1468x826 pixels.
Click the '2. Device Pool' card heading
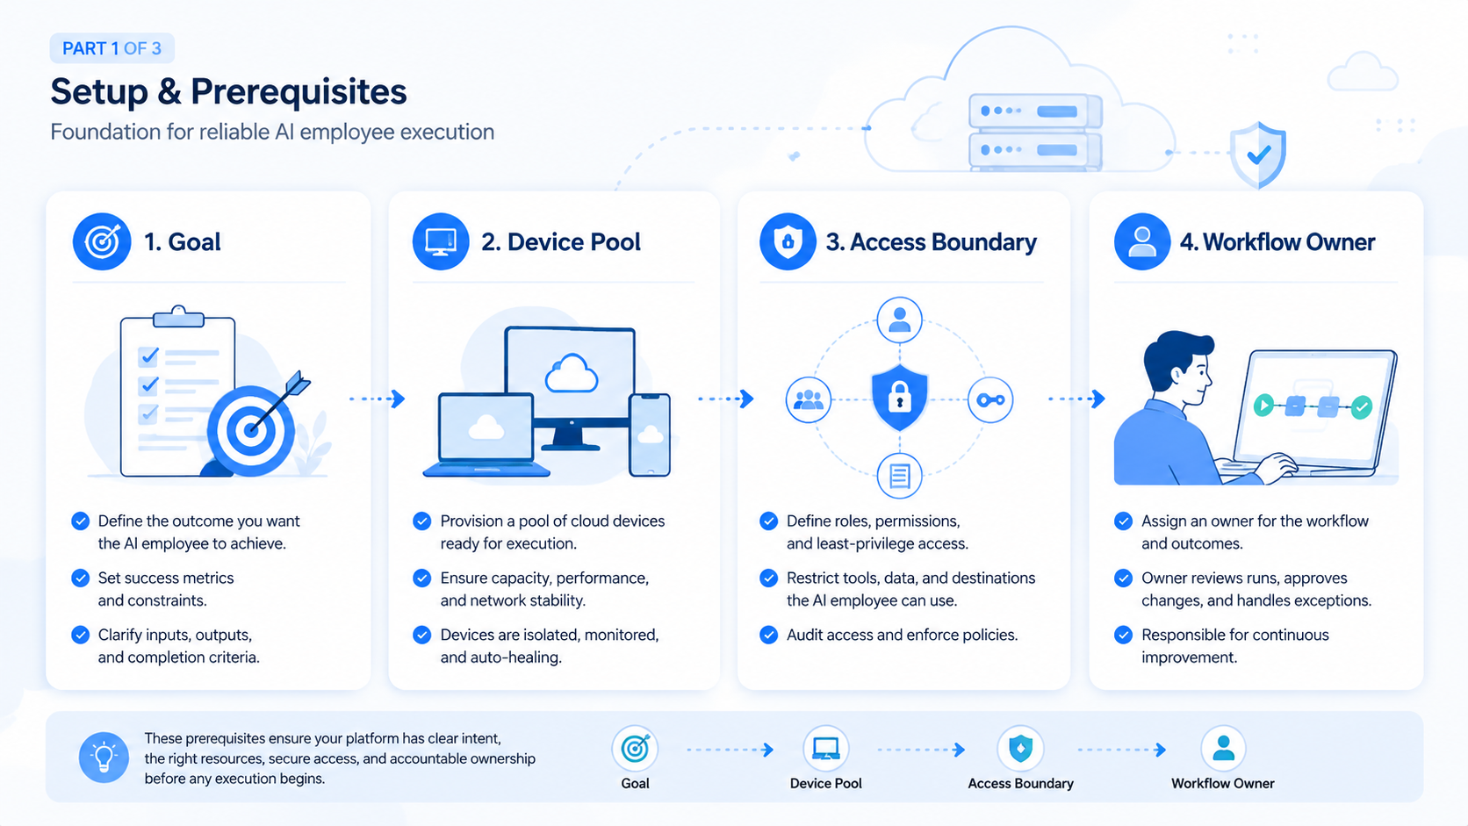(x=561, y=242)
